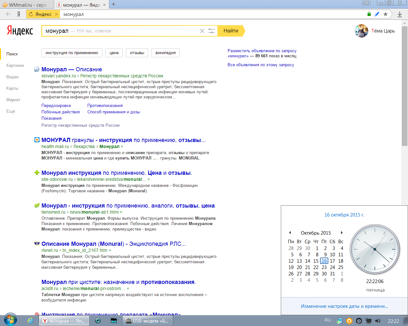Click the Найти search button
This screenshot has width=408, height=326.
coord(231,31)
